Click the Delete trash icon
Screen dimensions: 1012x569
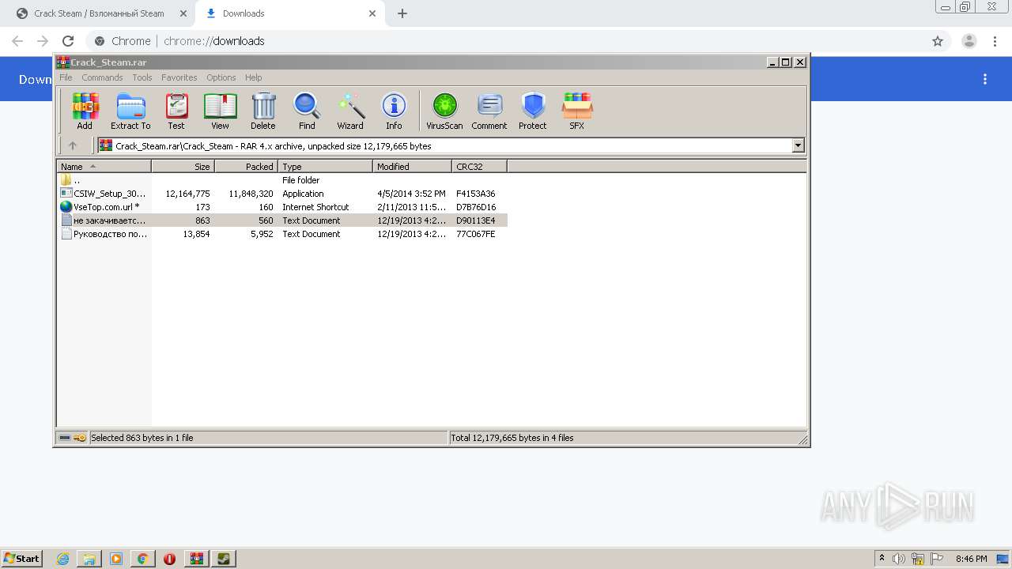click(263, 111)
